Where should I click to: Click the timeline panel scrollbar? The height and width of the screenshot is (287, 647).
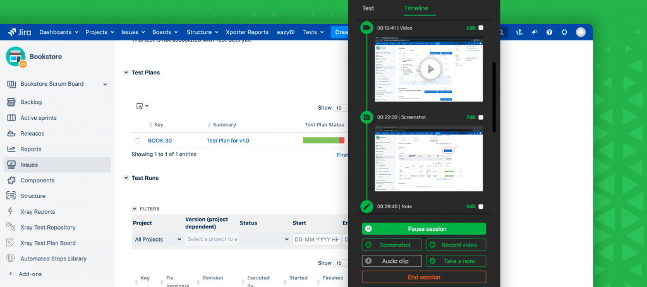click(494, 97)
